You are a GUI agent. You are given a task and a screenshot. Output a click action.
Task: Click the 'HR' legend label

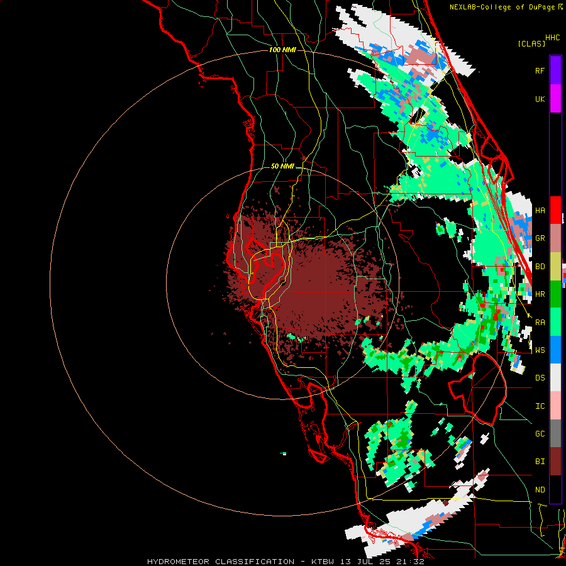pyautogui.click(x=540, y=294)
